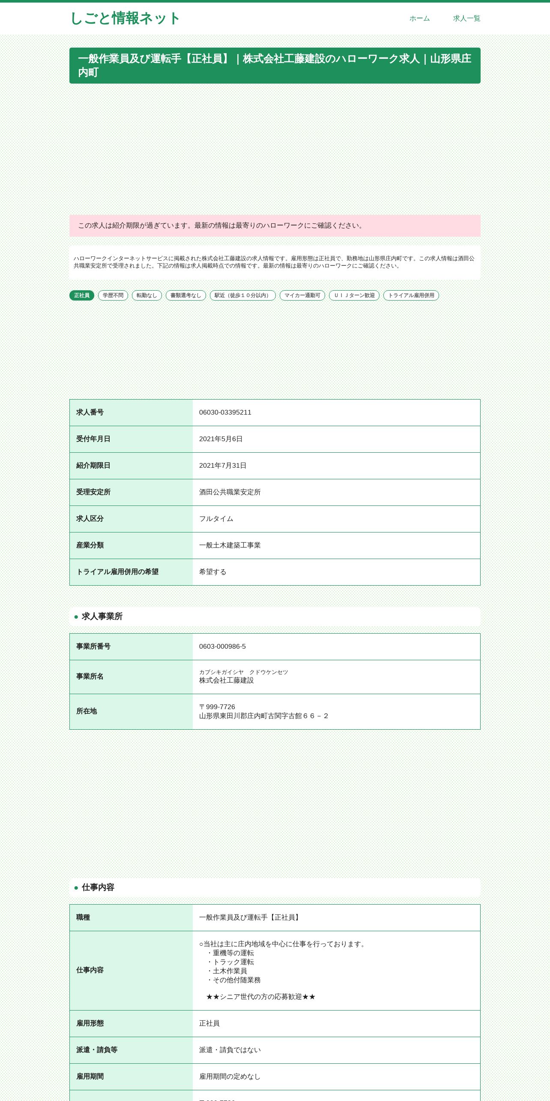The width and height of the screenshot is (550, 1101).
Task: Click 派遣・請負ではない value
Action: click(x=230, y=1050)
